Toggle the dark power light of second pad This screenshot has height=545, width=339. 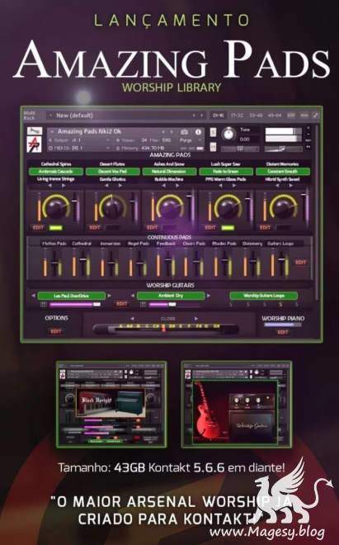(112, 228)
